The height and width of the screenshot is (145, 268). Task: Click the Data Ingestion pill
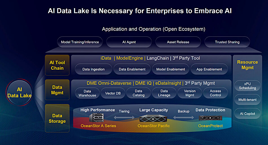click(x=93, y=69)
